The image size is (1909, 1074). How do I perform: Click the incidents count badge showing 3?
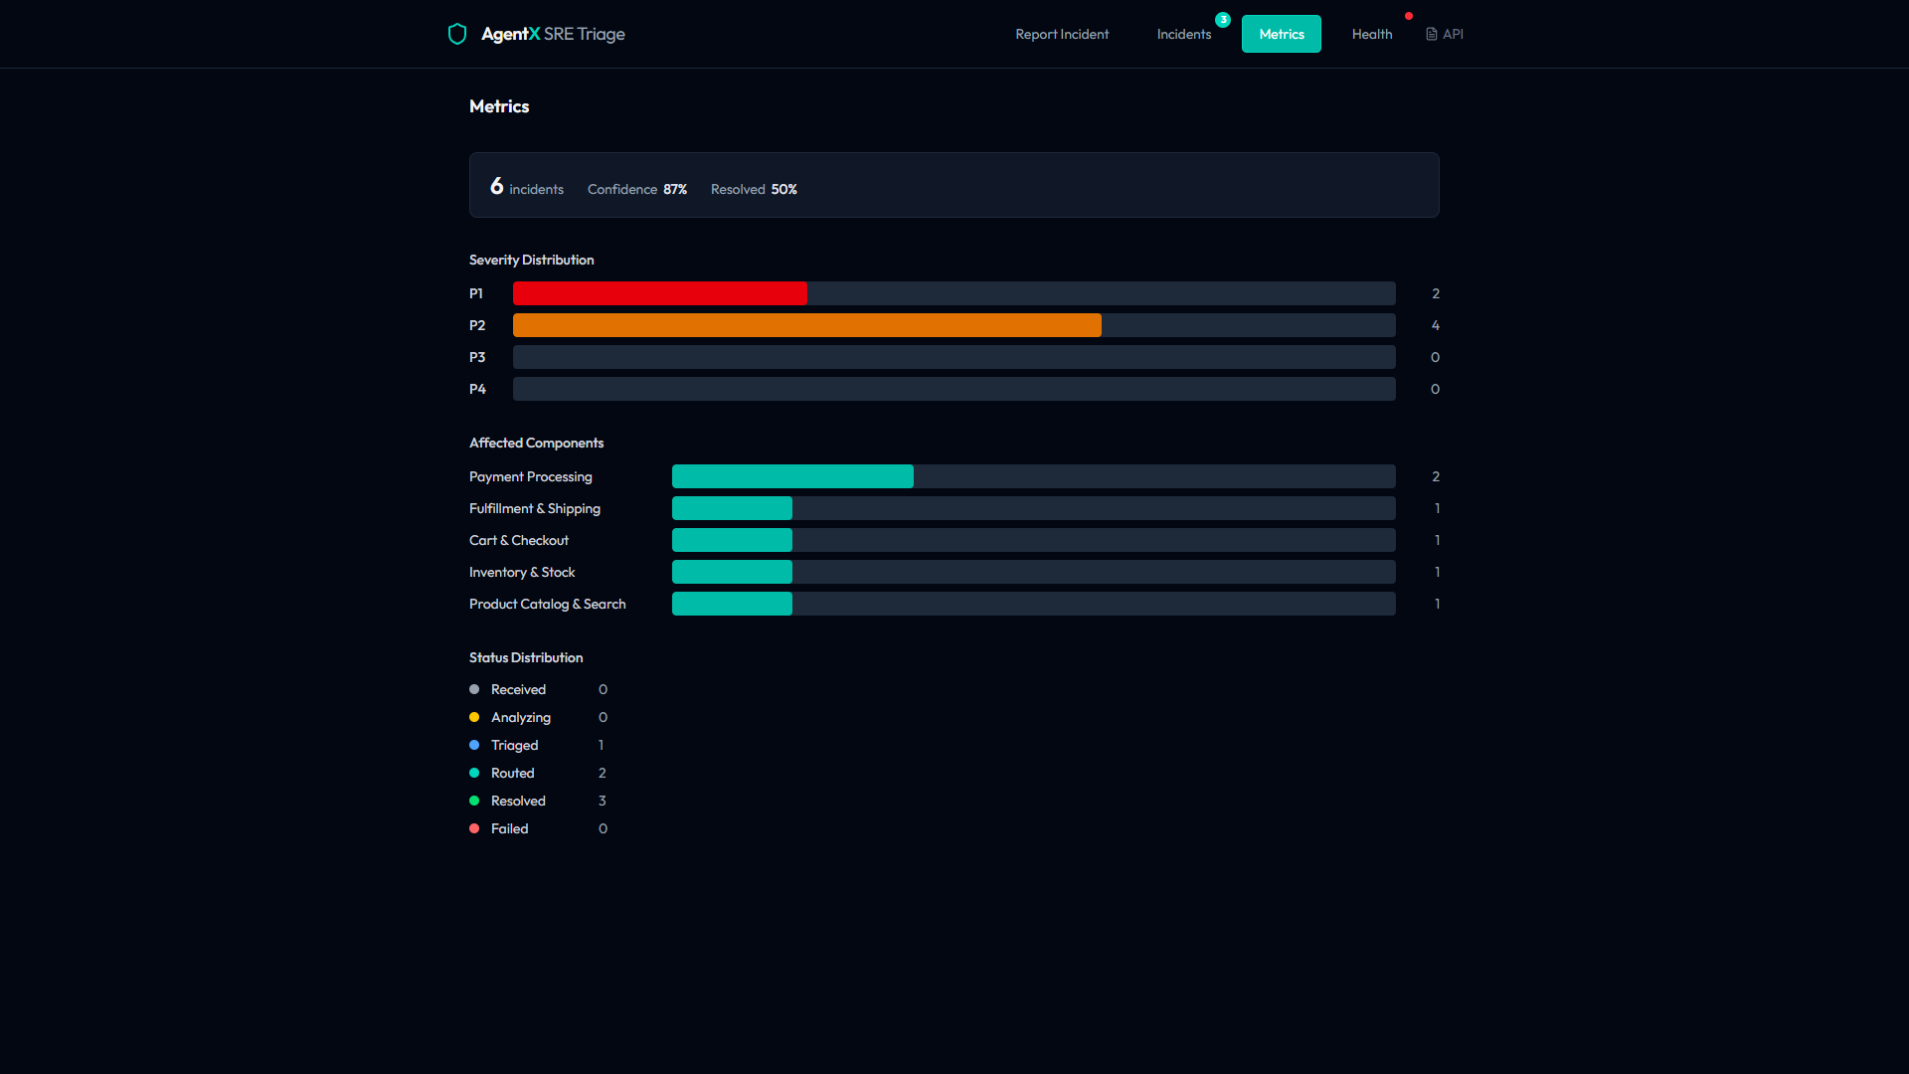[x=1223, y=19]
